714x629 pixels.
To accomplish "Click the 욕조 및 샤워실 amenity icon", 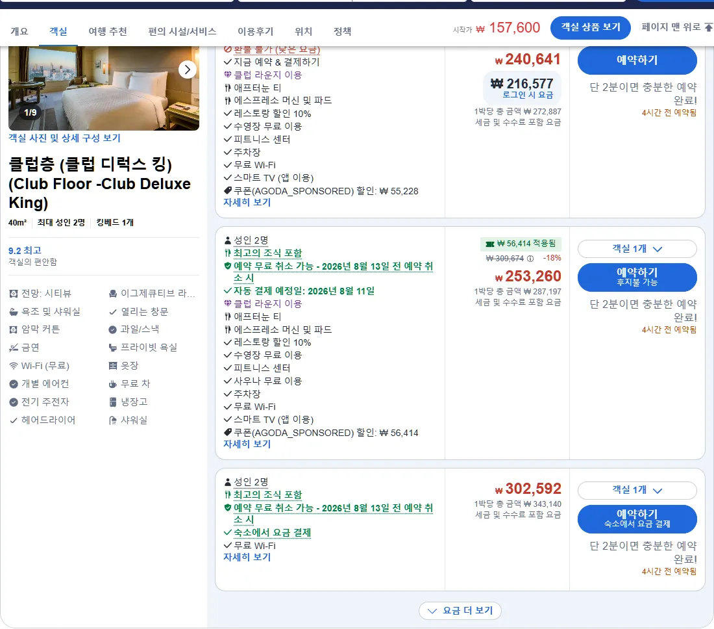I will [x=14, y=312].
